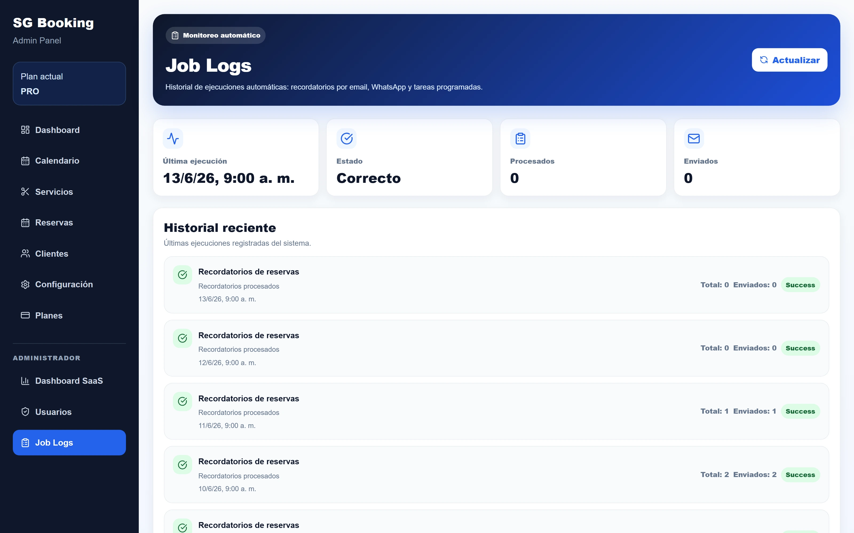
Task: Click the green check icon for 11/6/26 log
Action: [x=183, y=401]
